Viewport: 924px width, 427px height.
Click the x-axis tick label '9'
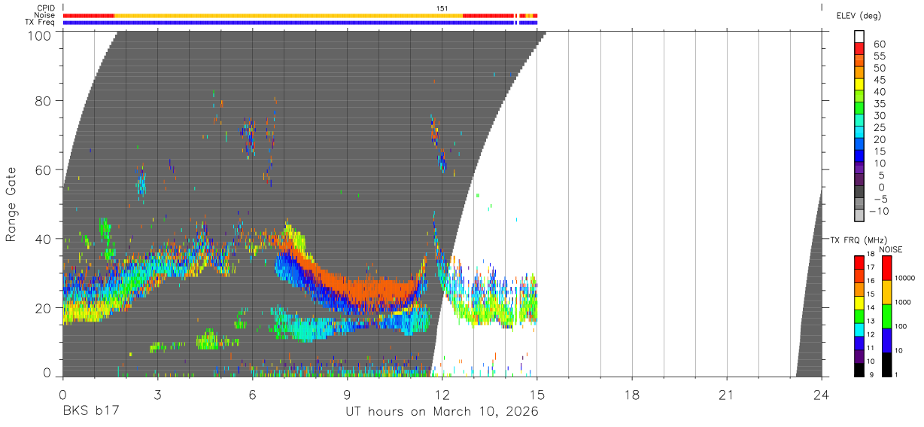(347, 394)
